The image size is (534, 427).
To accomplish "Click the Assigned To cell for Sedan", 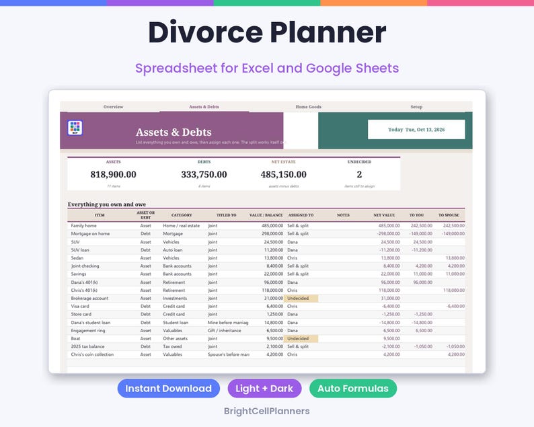I will point(301,258).
